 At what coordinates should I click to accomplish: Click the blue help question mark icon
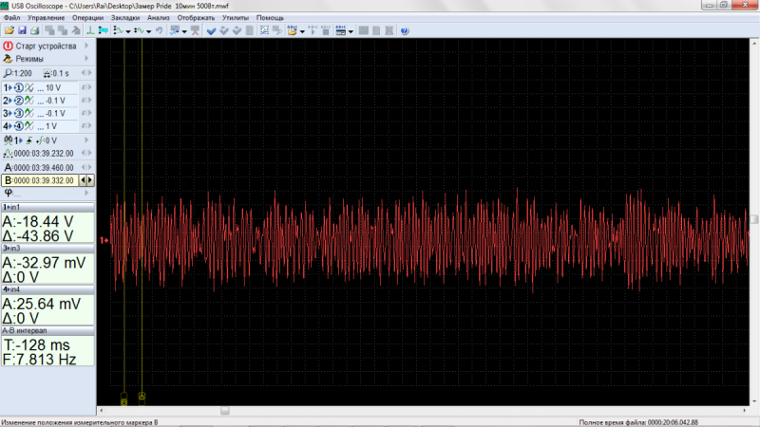point(404,30)
